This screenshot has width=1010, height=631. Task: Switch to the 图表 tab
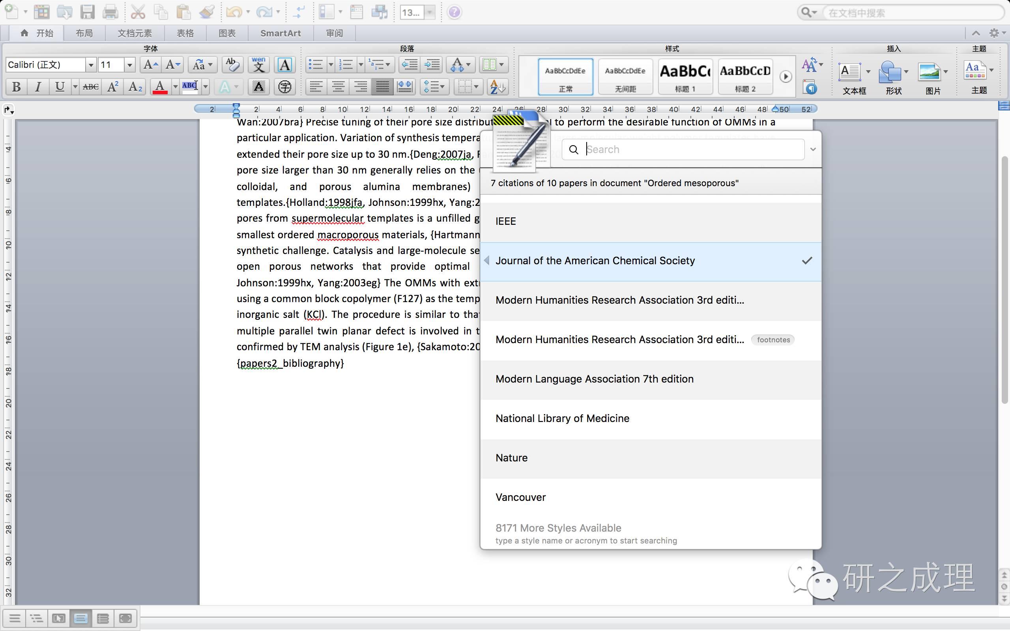(x=227, y=33)
